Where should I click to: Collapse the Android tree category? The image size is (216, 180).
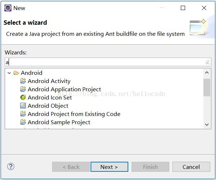point(9,73)
